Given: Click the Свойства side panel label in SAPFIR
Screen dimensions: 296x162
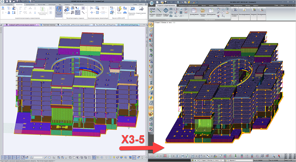Looking at the screenshot, I should click(1, 30).
